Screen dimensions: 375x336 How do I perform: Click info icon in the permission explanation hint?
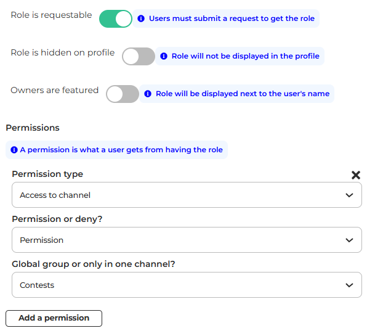click(x=14, y=150)
